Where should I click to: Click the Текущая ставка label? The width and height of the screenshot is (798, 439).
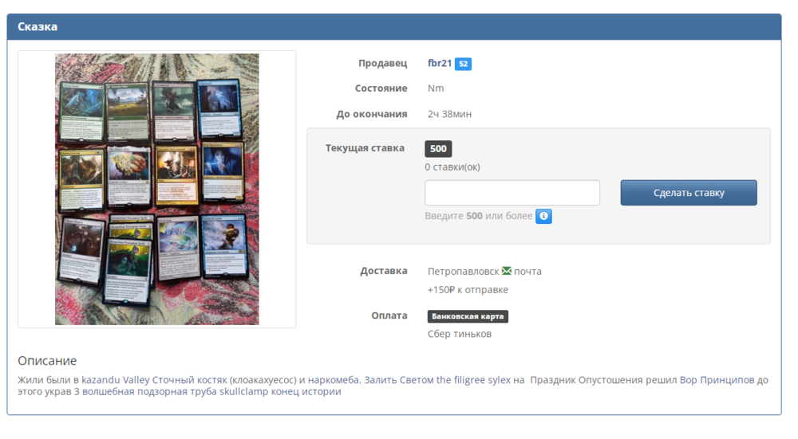(x=365, y=148)
